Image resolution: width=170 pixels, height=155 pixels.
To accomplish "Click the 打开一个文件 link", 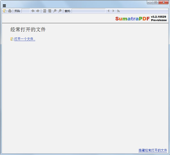I will click(x=25, y=39).
